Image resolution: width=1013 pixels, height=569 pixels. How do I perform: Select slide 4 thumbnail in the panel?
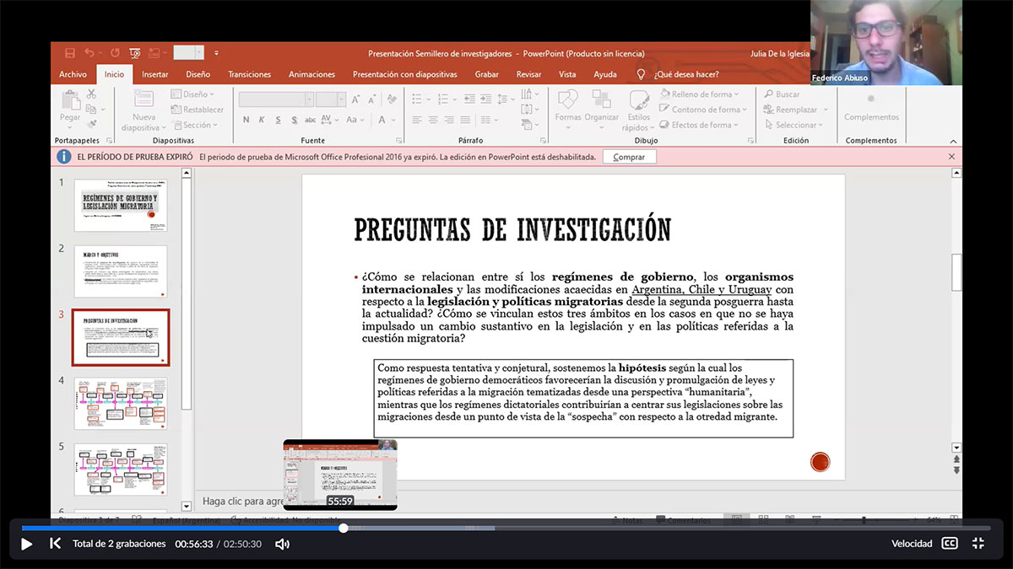click(121, 404)
